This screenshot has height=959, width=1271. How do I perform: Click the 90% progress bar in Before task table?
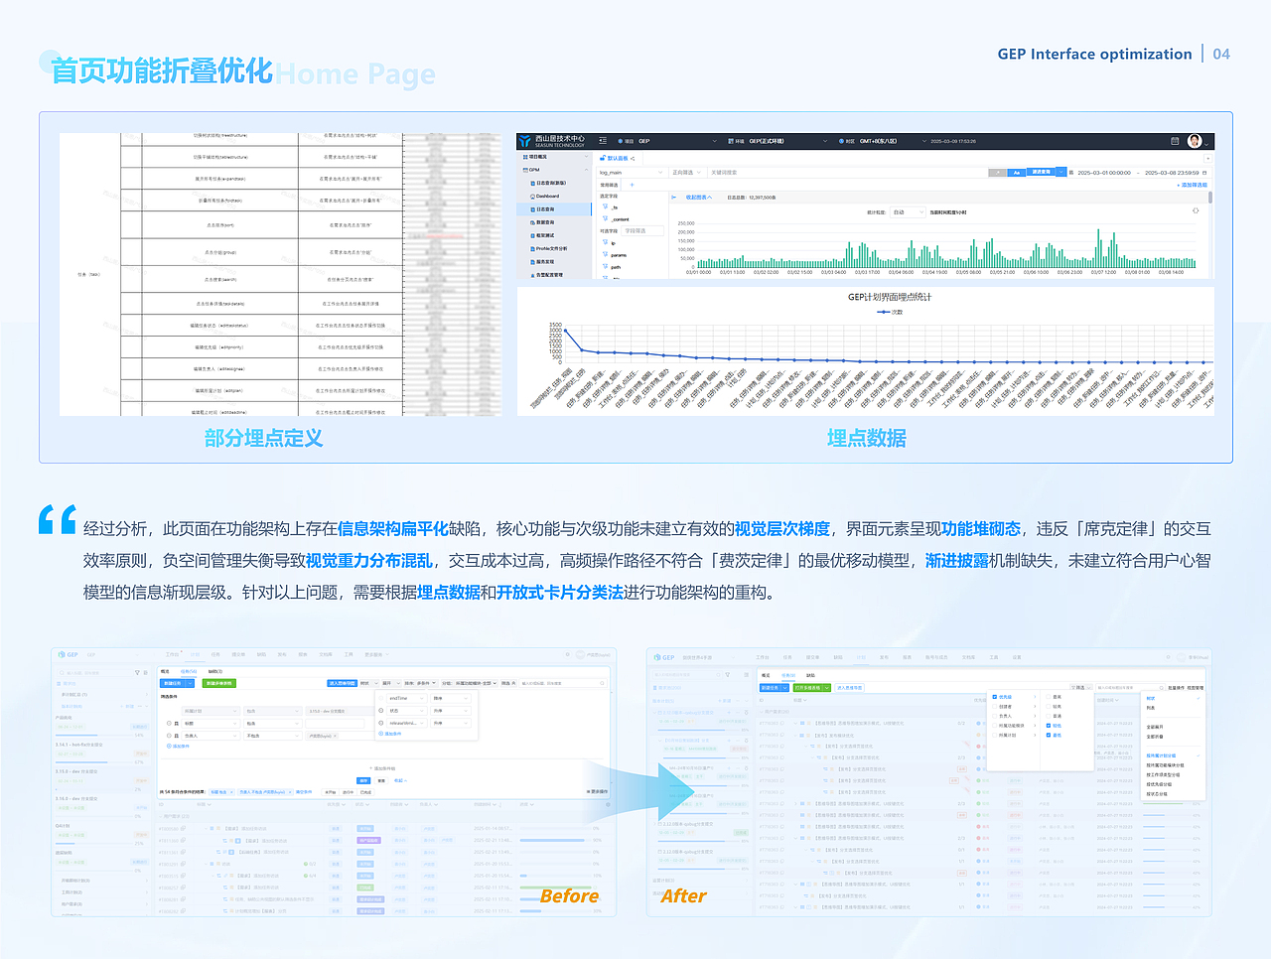pos(555,840)
